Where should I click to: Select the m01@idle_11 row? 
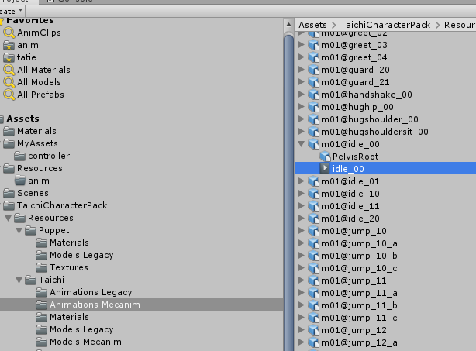(x=385, y=206)
